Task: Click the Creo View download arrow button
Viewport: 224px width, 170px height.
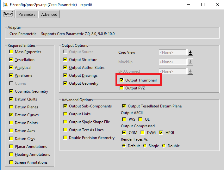Action: tap(190, 52)
